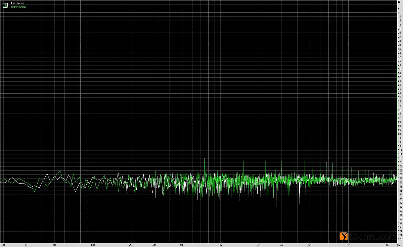Click the 50 Hz frequency axis label

coord(54,245)
